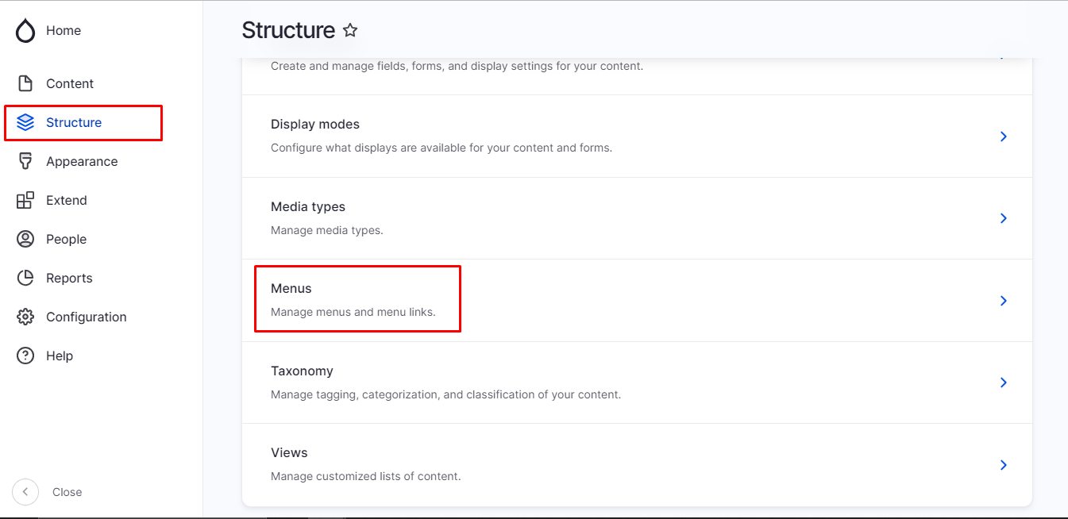The height and width of the screenshot is (519, 1068).
Task: Expand the Media types row chevron
Action: point(1003,218)
